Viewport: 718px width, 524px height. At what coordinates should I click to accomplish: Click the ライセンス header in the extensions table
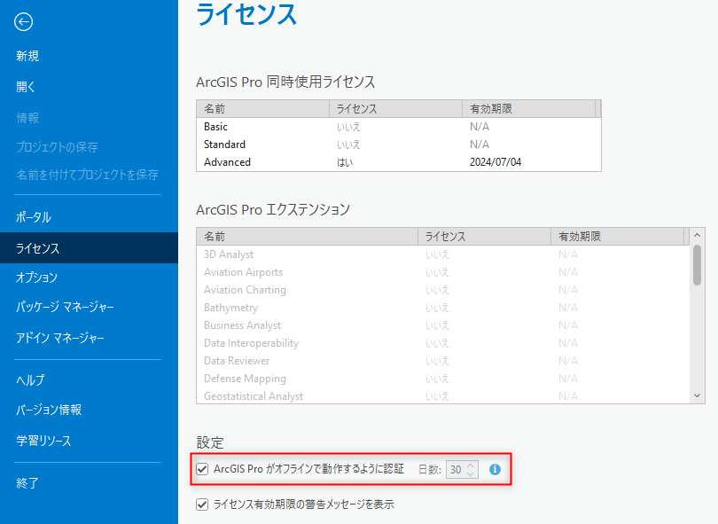pos(485,237)
